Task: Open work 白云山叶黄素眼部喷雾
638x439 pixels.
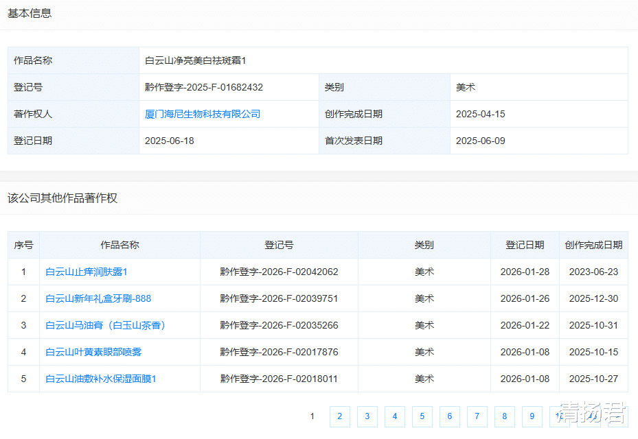Action: tap(93, 353)
